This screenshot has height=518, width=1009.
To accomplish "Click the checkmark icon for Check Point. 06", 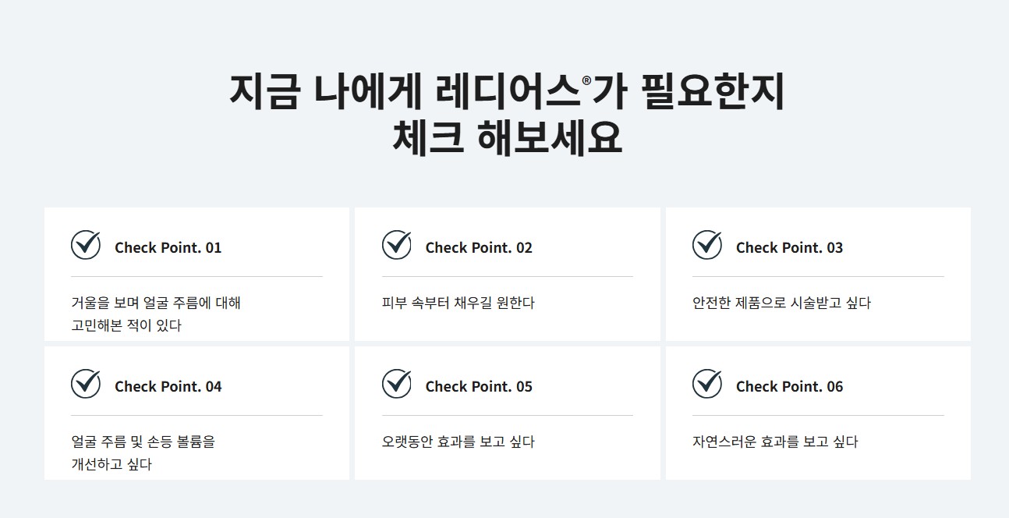I will [707, 384].
